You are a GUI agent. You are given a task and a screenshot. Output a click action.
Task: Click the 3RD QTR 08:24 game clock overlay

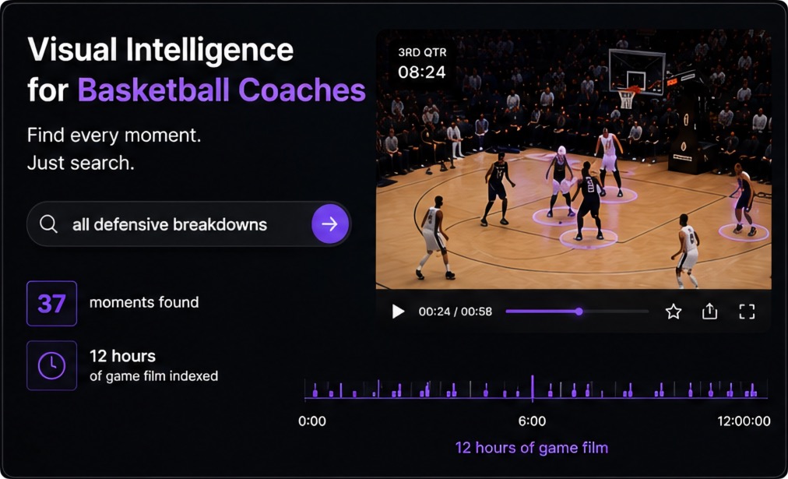tap(422, 64)
